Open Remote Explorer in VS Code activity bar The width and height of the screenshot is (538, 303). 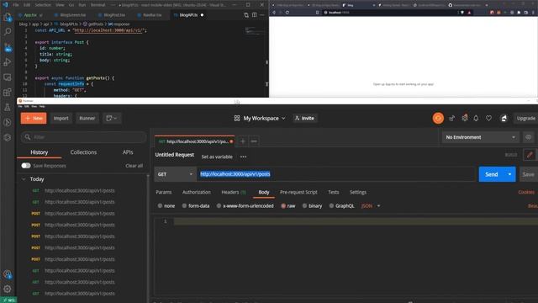click(x=8, y=77)
